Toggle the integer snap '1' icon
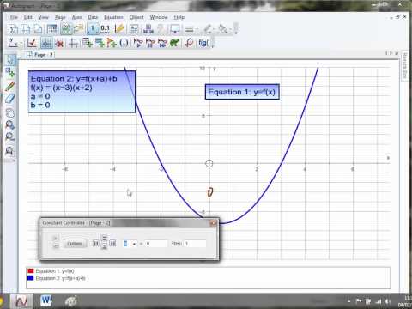The width and height of the screenshot is (412, 309). click(93, 29)
